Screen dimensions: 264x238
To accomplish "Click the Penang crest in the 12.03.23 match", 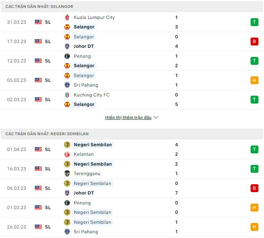I will 67,56.
